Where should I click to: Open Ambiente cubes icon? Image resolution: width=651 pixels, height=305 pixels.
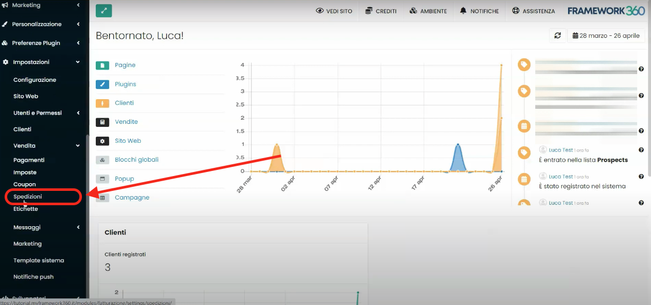coord(413,11)
